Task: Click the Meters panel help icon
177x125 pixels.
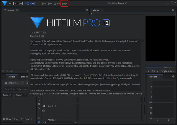Action: tap(174, 77)
